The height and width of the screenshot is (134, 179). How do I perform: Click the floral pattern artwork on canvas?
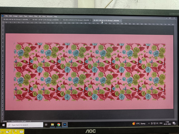coord(90,72)
